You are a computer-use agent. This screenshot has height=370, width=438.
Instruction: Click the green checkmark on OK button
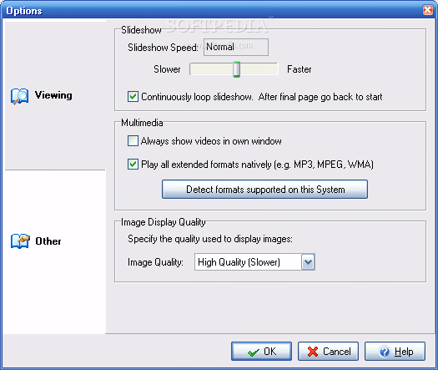coord(254,352)
